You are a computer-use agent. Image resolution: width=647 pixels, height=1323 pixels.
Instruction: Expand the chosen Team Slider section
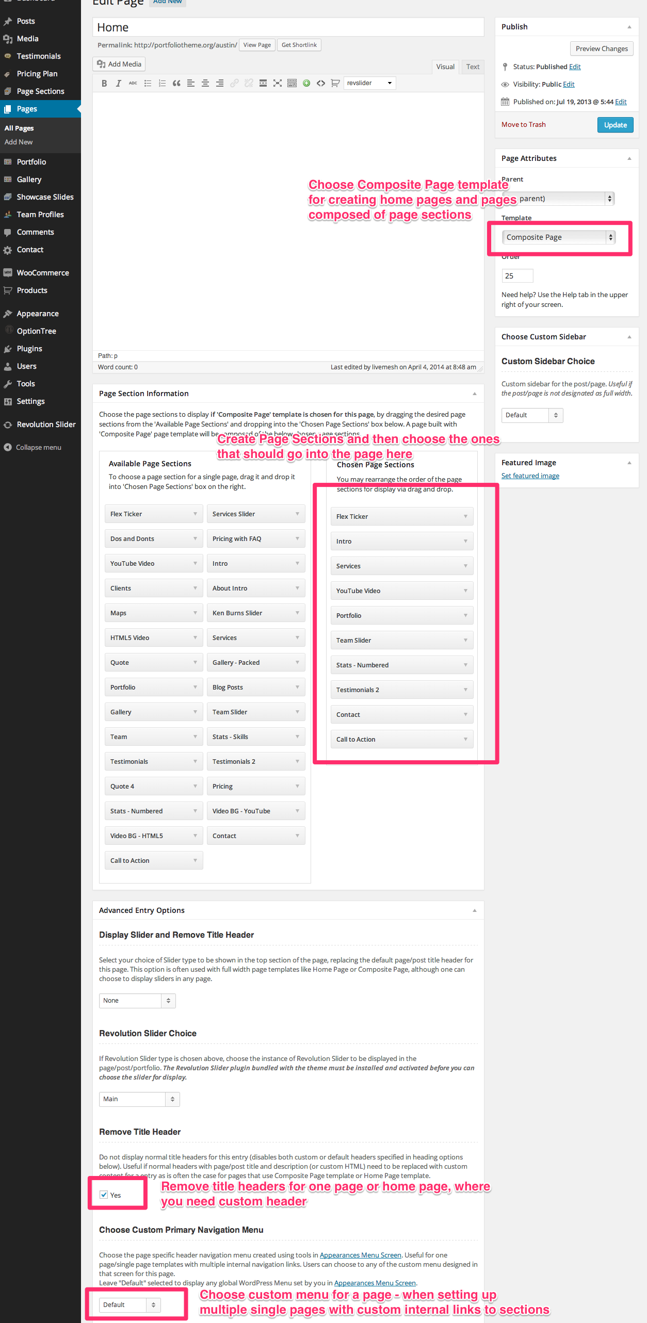[x=465, y=640]
